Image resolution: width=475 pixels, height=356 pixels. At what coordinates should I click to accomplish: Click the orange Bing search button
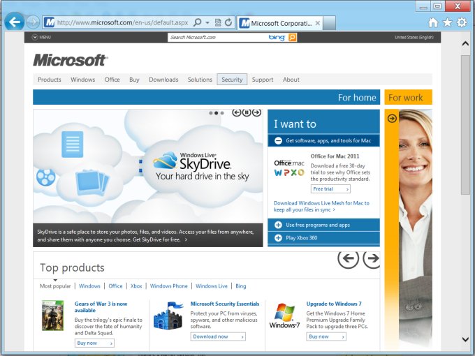(292, 37)
